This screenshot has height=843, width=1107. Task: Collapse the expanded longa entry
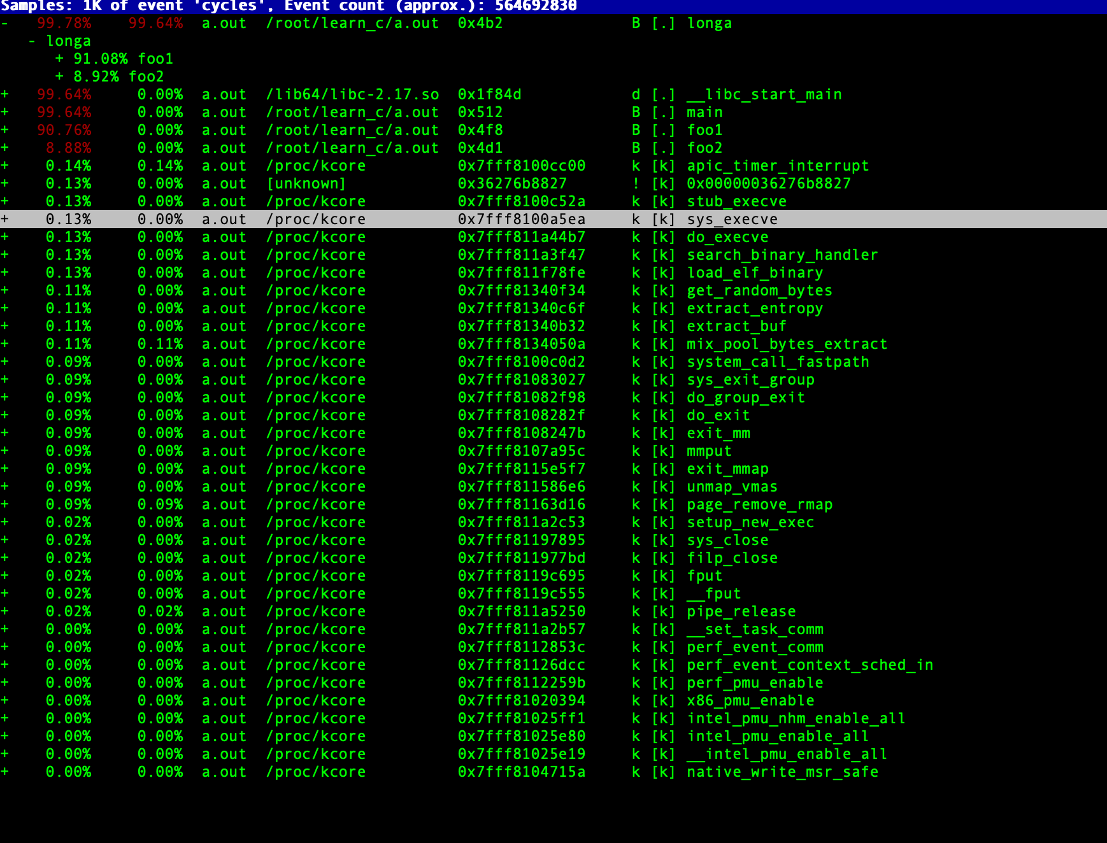click(x=5, y=23)
